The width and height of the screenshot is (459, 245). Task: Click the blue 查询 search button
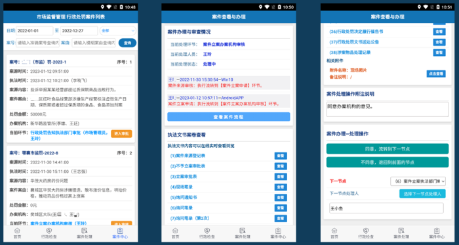point(127,43)
